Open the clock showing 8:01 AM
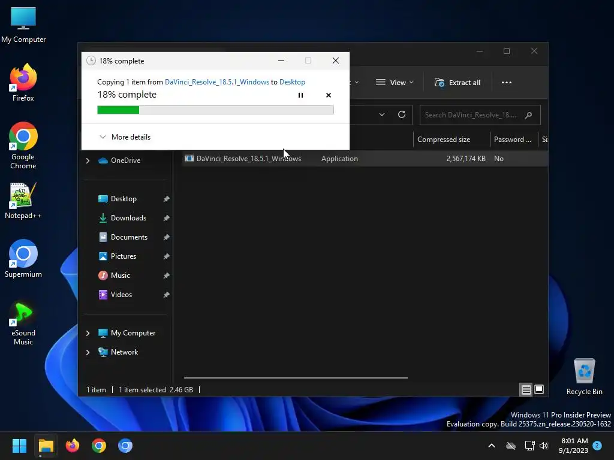The image size is (614, 460). (574, 446)
